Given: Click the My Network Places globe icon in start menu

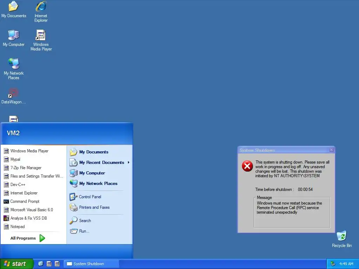Looking at the screenshot, I should (x=74, y=184).
